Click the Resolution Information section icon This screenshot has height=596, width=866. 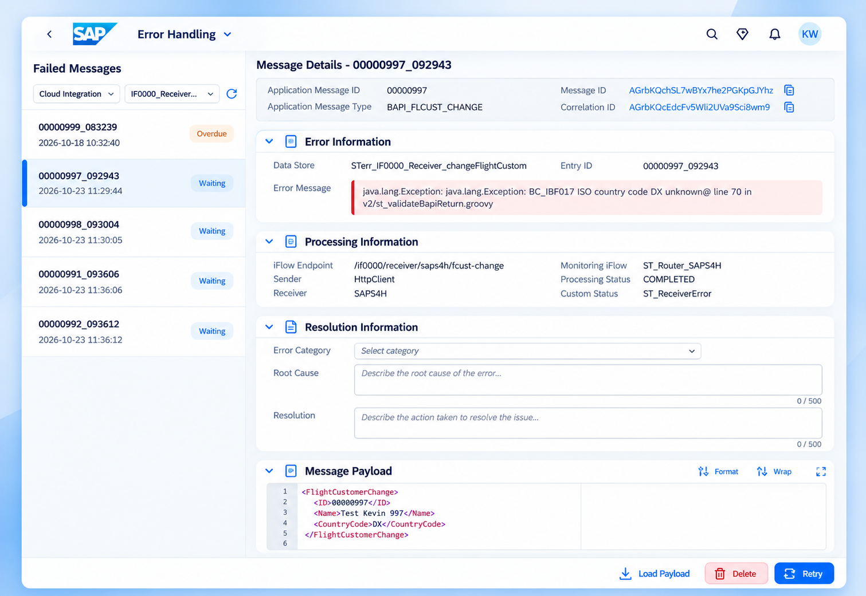point(291,327)
